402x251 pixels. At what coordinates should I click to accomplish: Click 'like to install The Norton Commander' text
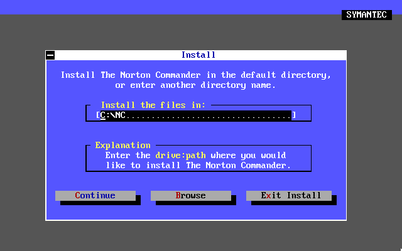pos(198,166)
